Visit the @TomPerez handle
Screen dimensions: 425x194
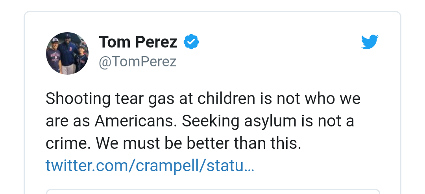[x=137, y=62]
